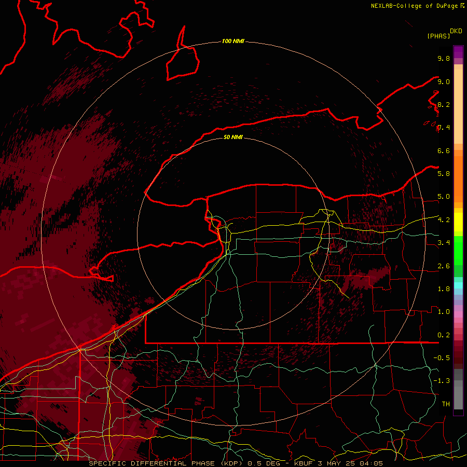Click the orange segment of color bar
467x467 pixels.
[x=458, y=178]
